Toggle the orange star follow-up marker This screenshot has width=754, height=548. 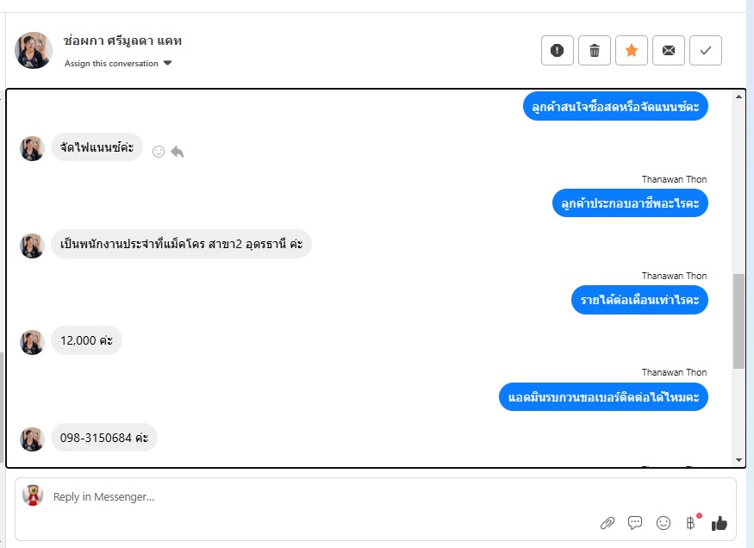632,51
